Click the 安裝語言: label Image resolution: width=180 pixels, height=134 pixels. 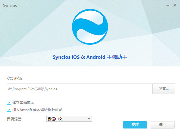[14, 119]
